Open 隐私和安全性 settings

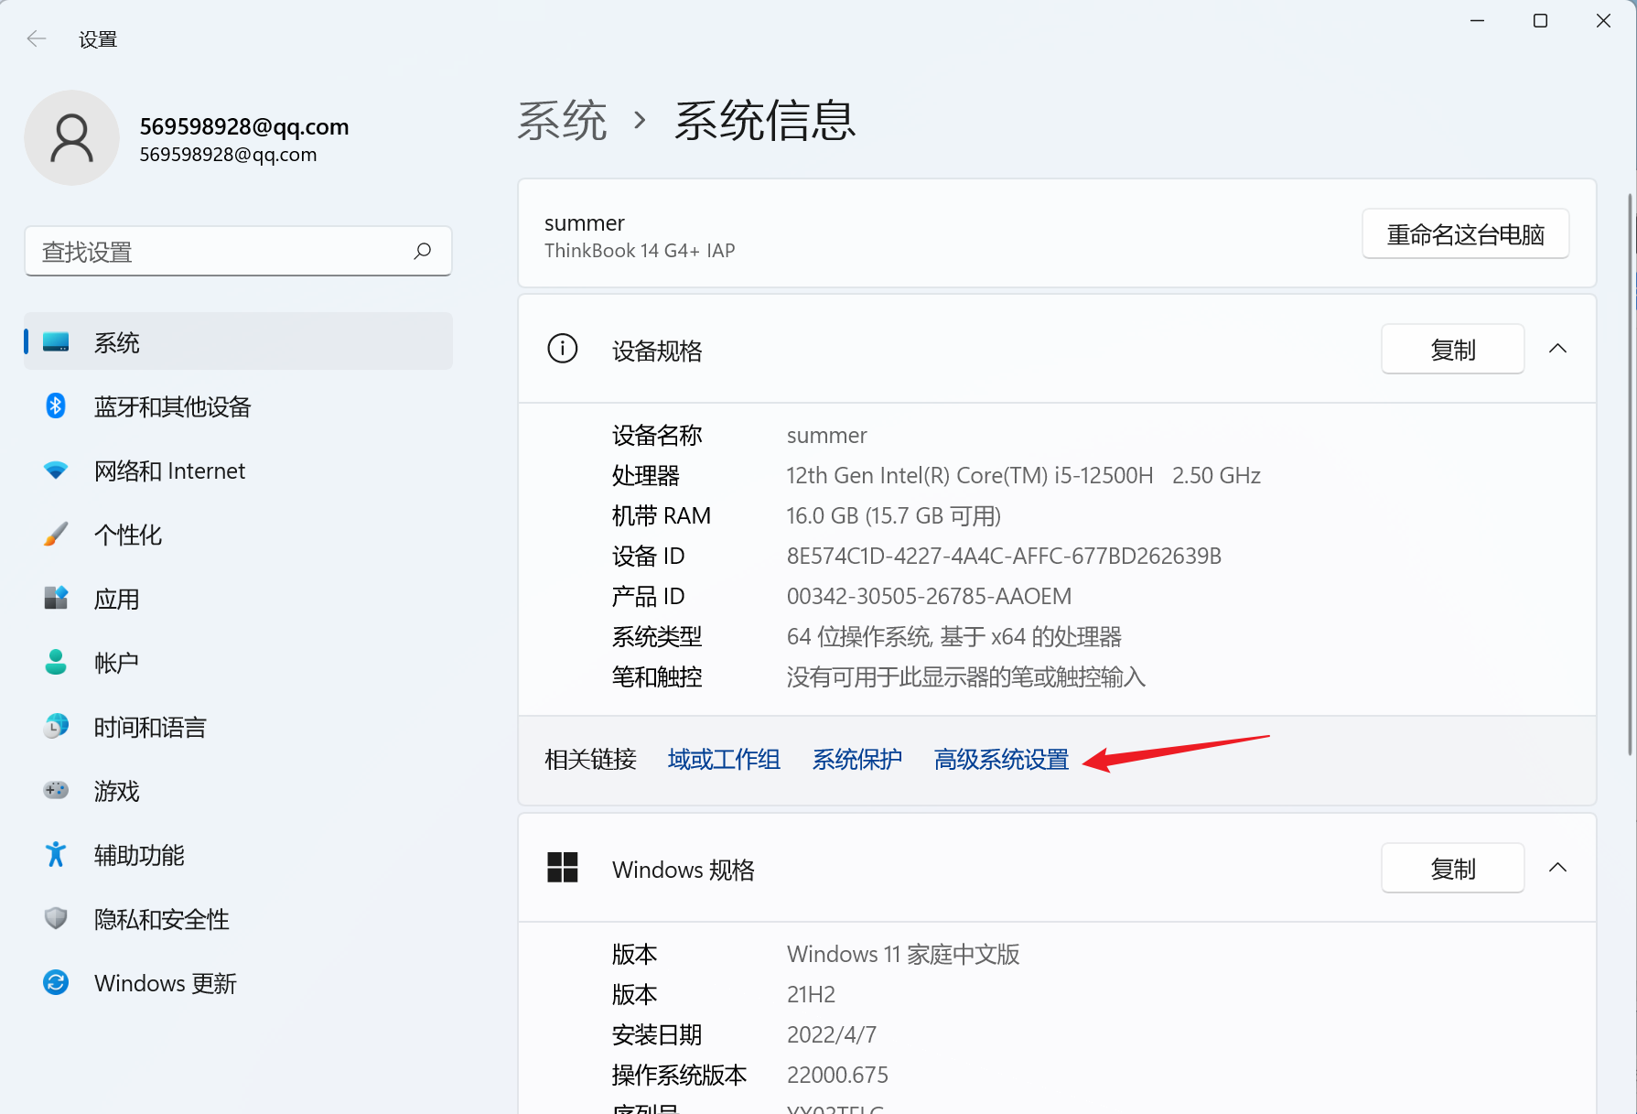tap(238, 918)
